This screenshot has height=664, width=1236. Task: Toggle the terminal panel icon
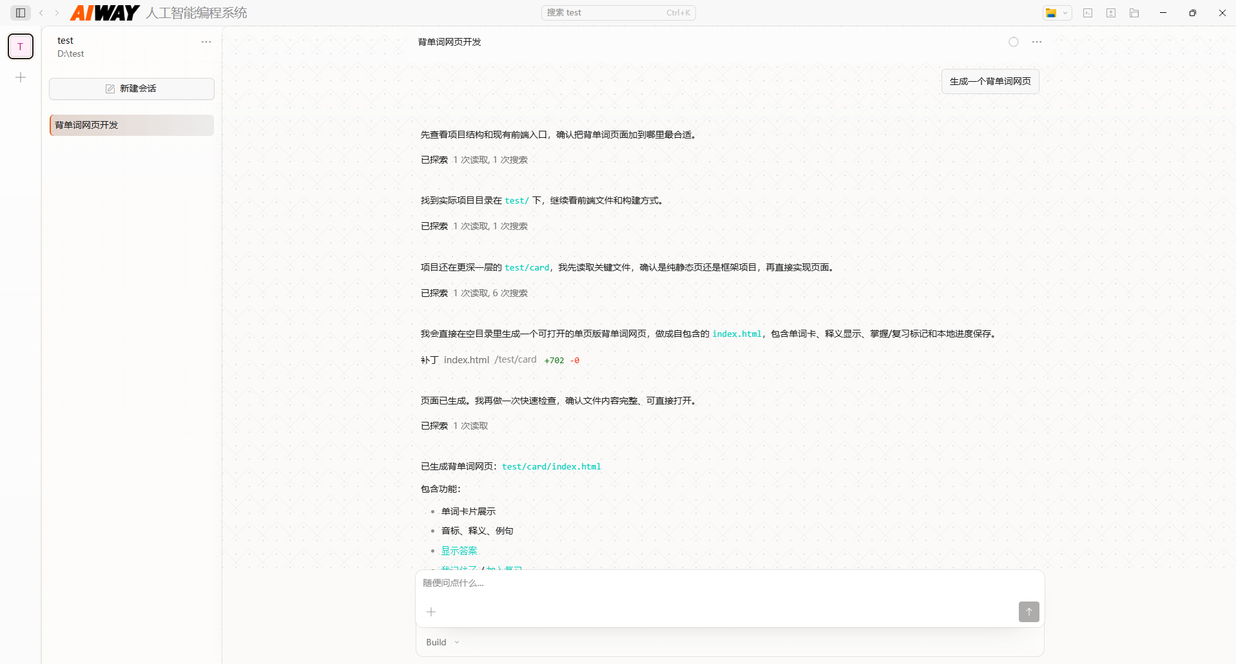1088,13
